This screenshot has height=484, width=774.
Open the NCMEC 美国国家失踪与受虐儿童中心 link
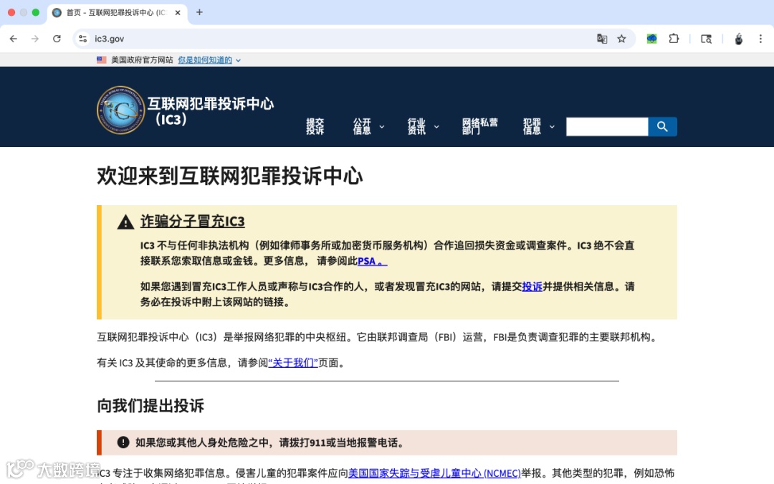pyautogui.click(x=434, y=473)
